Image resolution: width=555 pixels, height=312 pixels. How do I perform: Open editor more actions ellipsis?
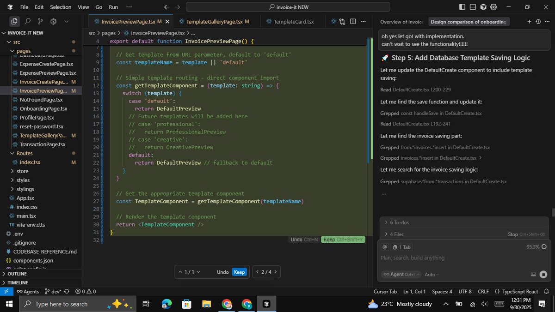pos(364,21)
